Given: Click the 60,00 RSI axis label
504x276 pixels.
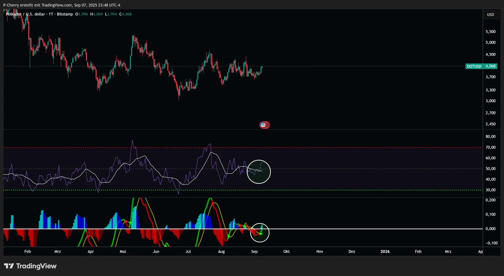Looking at the screenshot, I should click(x=490, y=158).
